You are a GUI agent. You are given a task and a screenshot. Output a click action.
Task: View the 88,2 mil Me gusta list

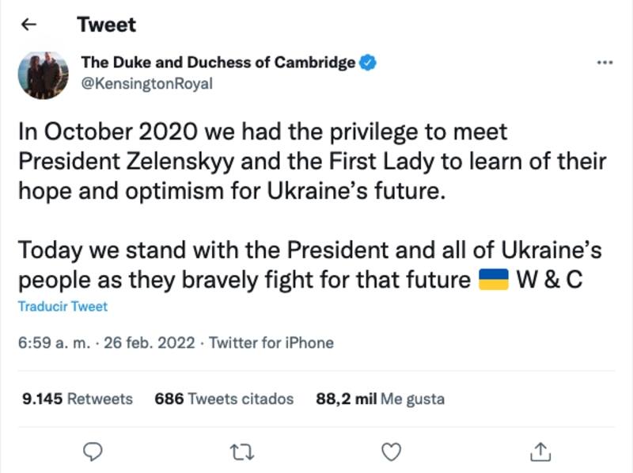pos(380,399)
